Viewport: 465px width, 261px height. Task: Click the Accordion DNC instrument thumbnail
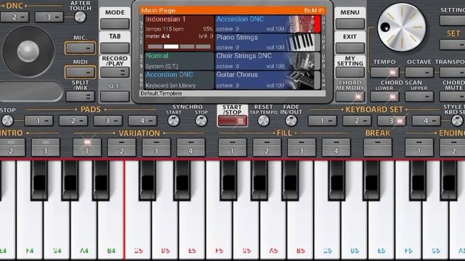tap(302, 24)
